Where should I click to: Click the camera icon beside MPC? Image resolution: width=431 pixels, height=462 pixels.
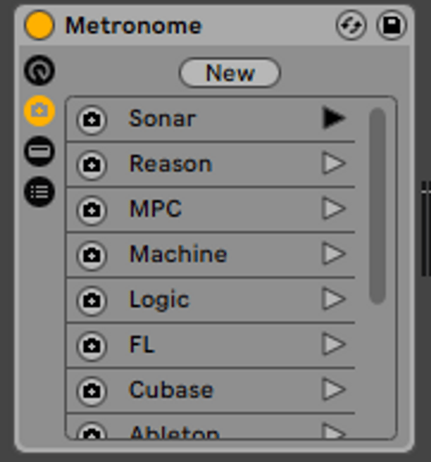(x=91, y=209)
